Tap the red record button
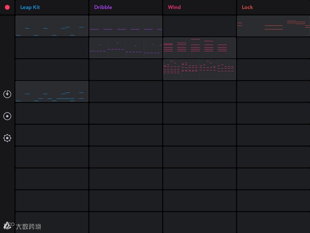 (x=7, y=7)
